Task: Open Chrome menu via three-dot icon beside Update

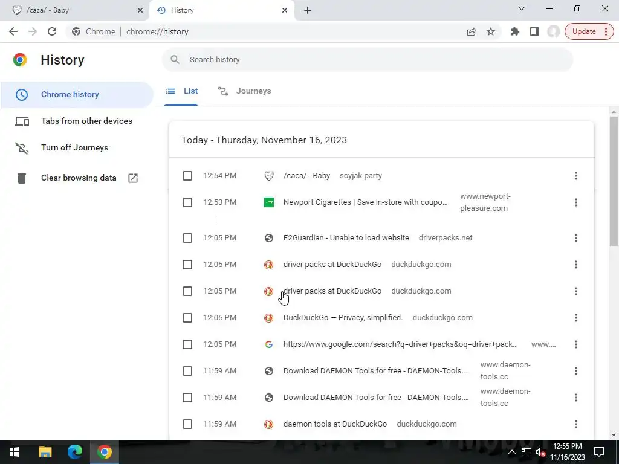Action: tap(606, 31)
